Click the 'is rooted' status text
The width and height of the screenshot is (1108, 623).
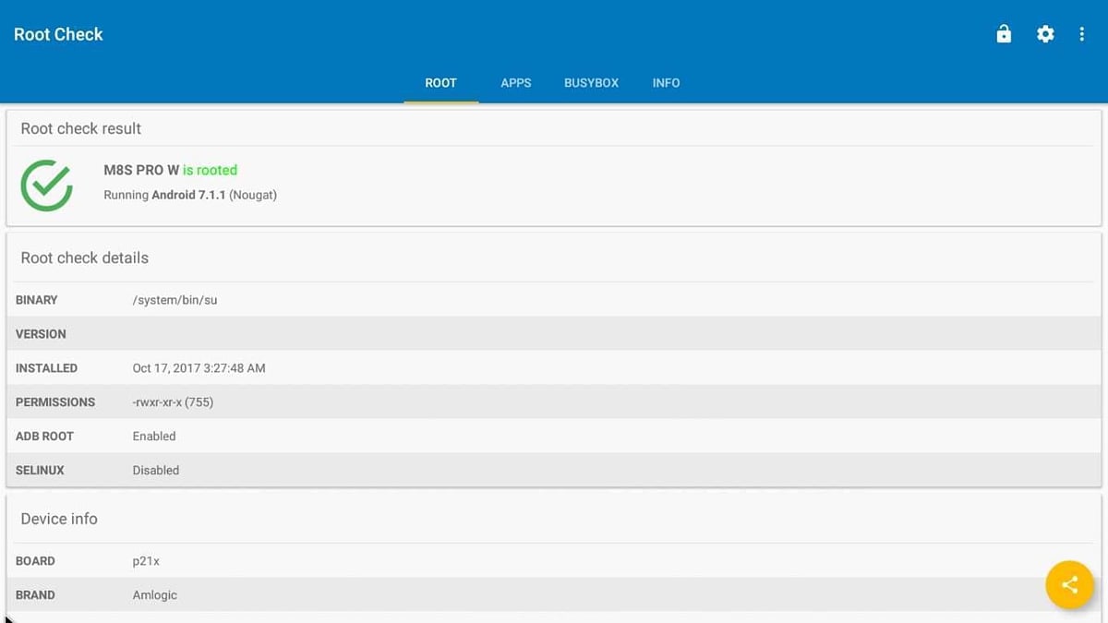[x=210, y=170]
